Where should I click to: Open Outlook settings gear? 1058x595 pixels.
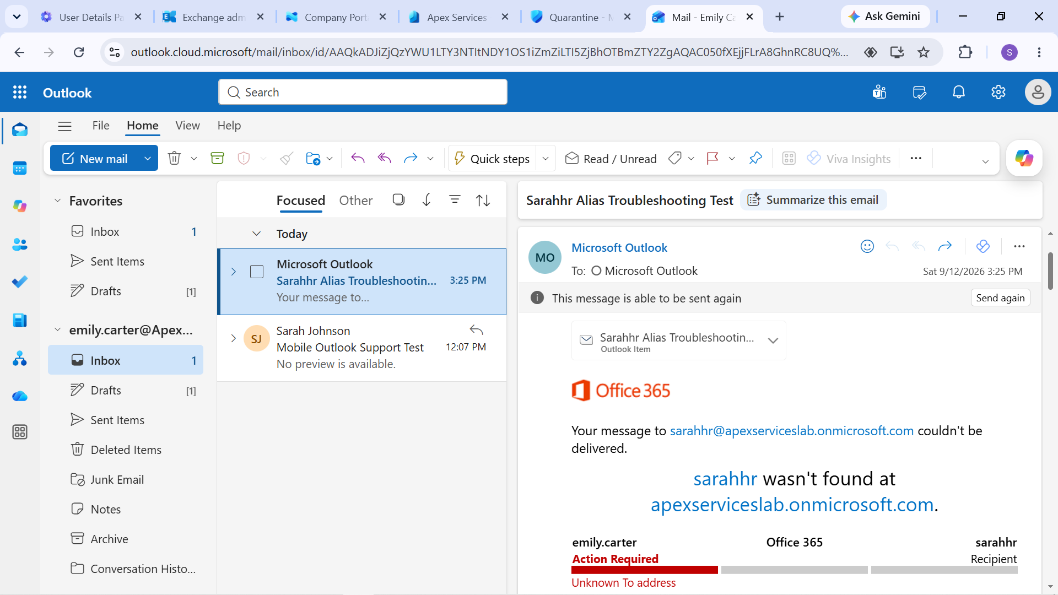tap(998, 93)
